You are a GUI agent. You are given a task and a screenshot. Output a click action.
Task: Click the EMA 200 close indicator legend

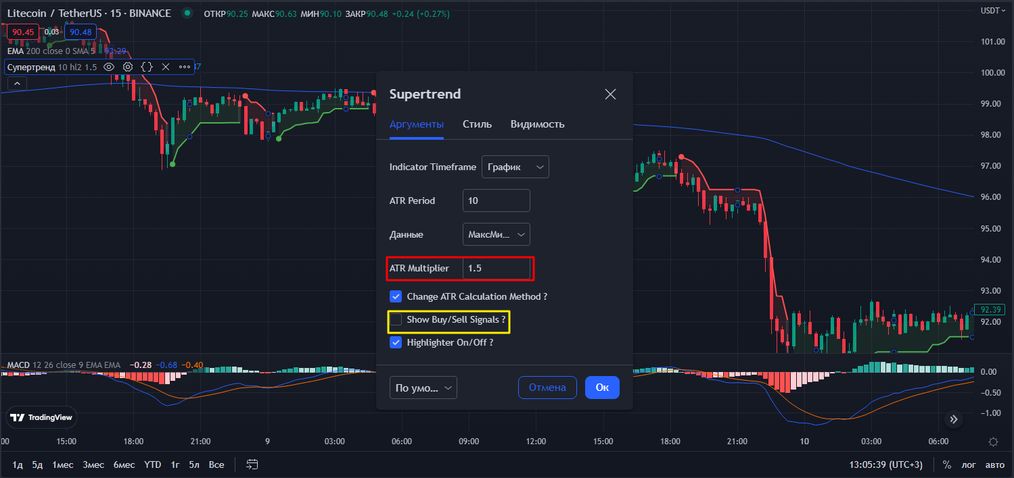[51, 51]
